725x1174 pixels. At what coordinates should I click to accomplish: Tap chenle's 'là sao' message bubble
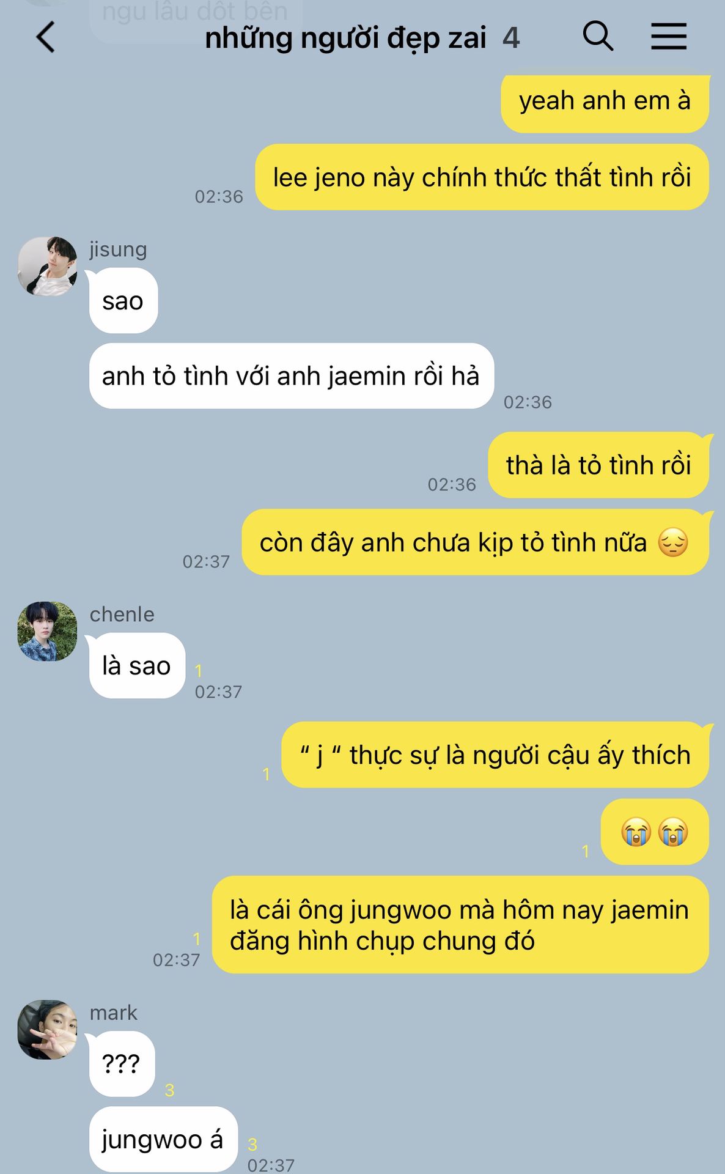[137, 666]
